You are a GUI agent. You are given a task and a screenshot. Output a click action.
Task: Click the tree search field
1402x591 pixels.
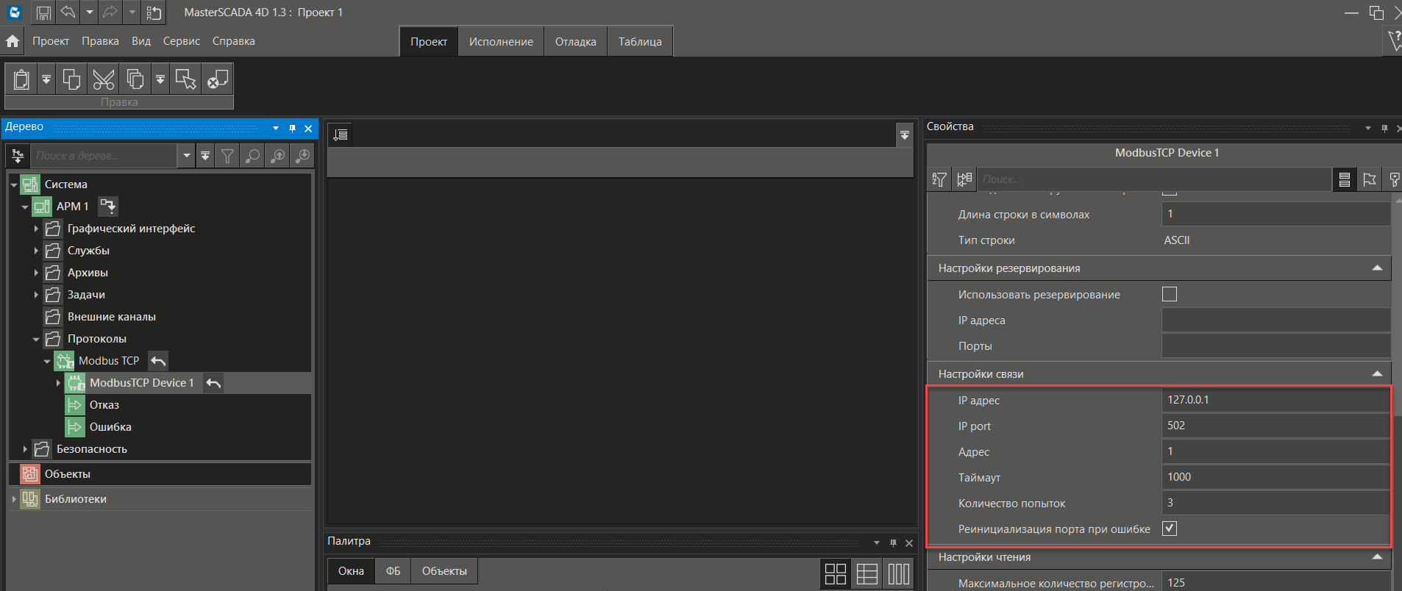[104, 156]
